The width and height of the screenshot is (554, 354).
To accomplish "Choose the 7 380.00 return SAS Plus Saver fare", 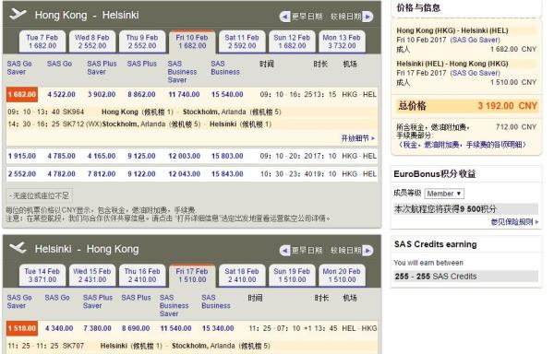I will click(x=98, y=328).
